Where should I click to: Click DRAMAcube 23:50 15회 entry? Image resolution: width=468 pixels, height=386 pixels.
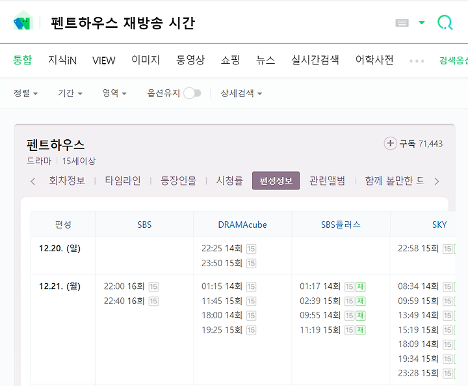[x=222, y=263]
